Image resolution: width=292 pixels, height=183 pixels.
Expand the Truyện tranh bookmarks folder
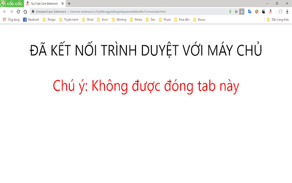click(x=68, y=20)
